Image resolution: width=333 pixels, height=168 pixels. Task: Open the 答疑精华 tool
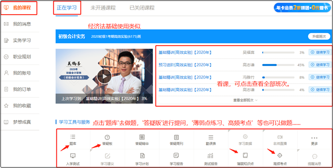point(142,140)
